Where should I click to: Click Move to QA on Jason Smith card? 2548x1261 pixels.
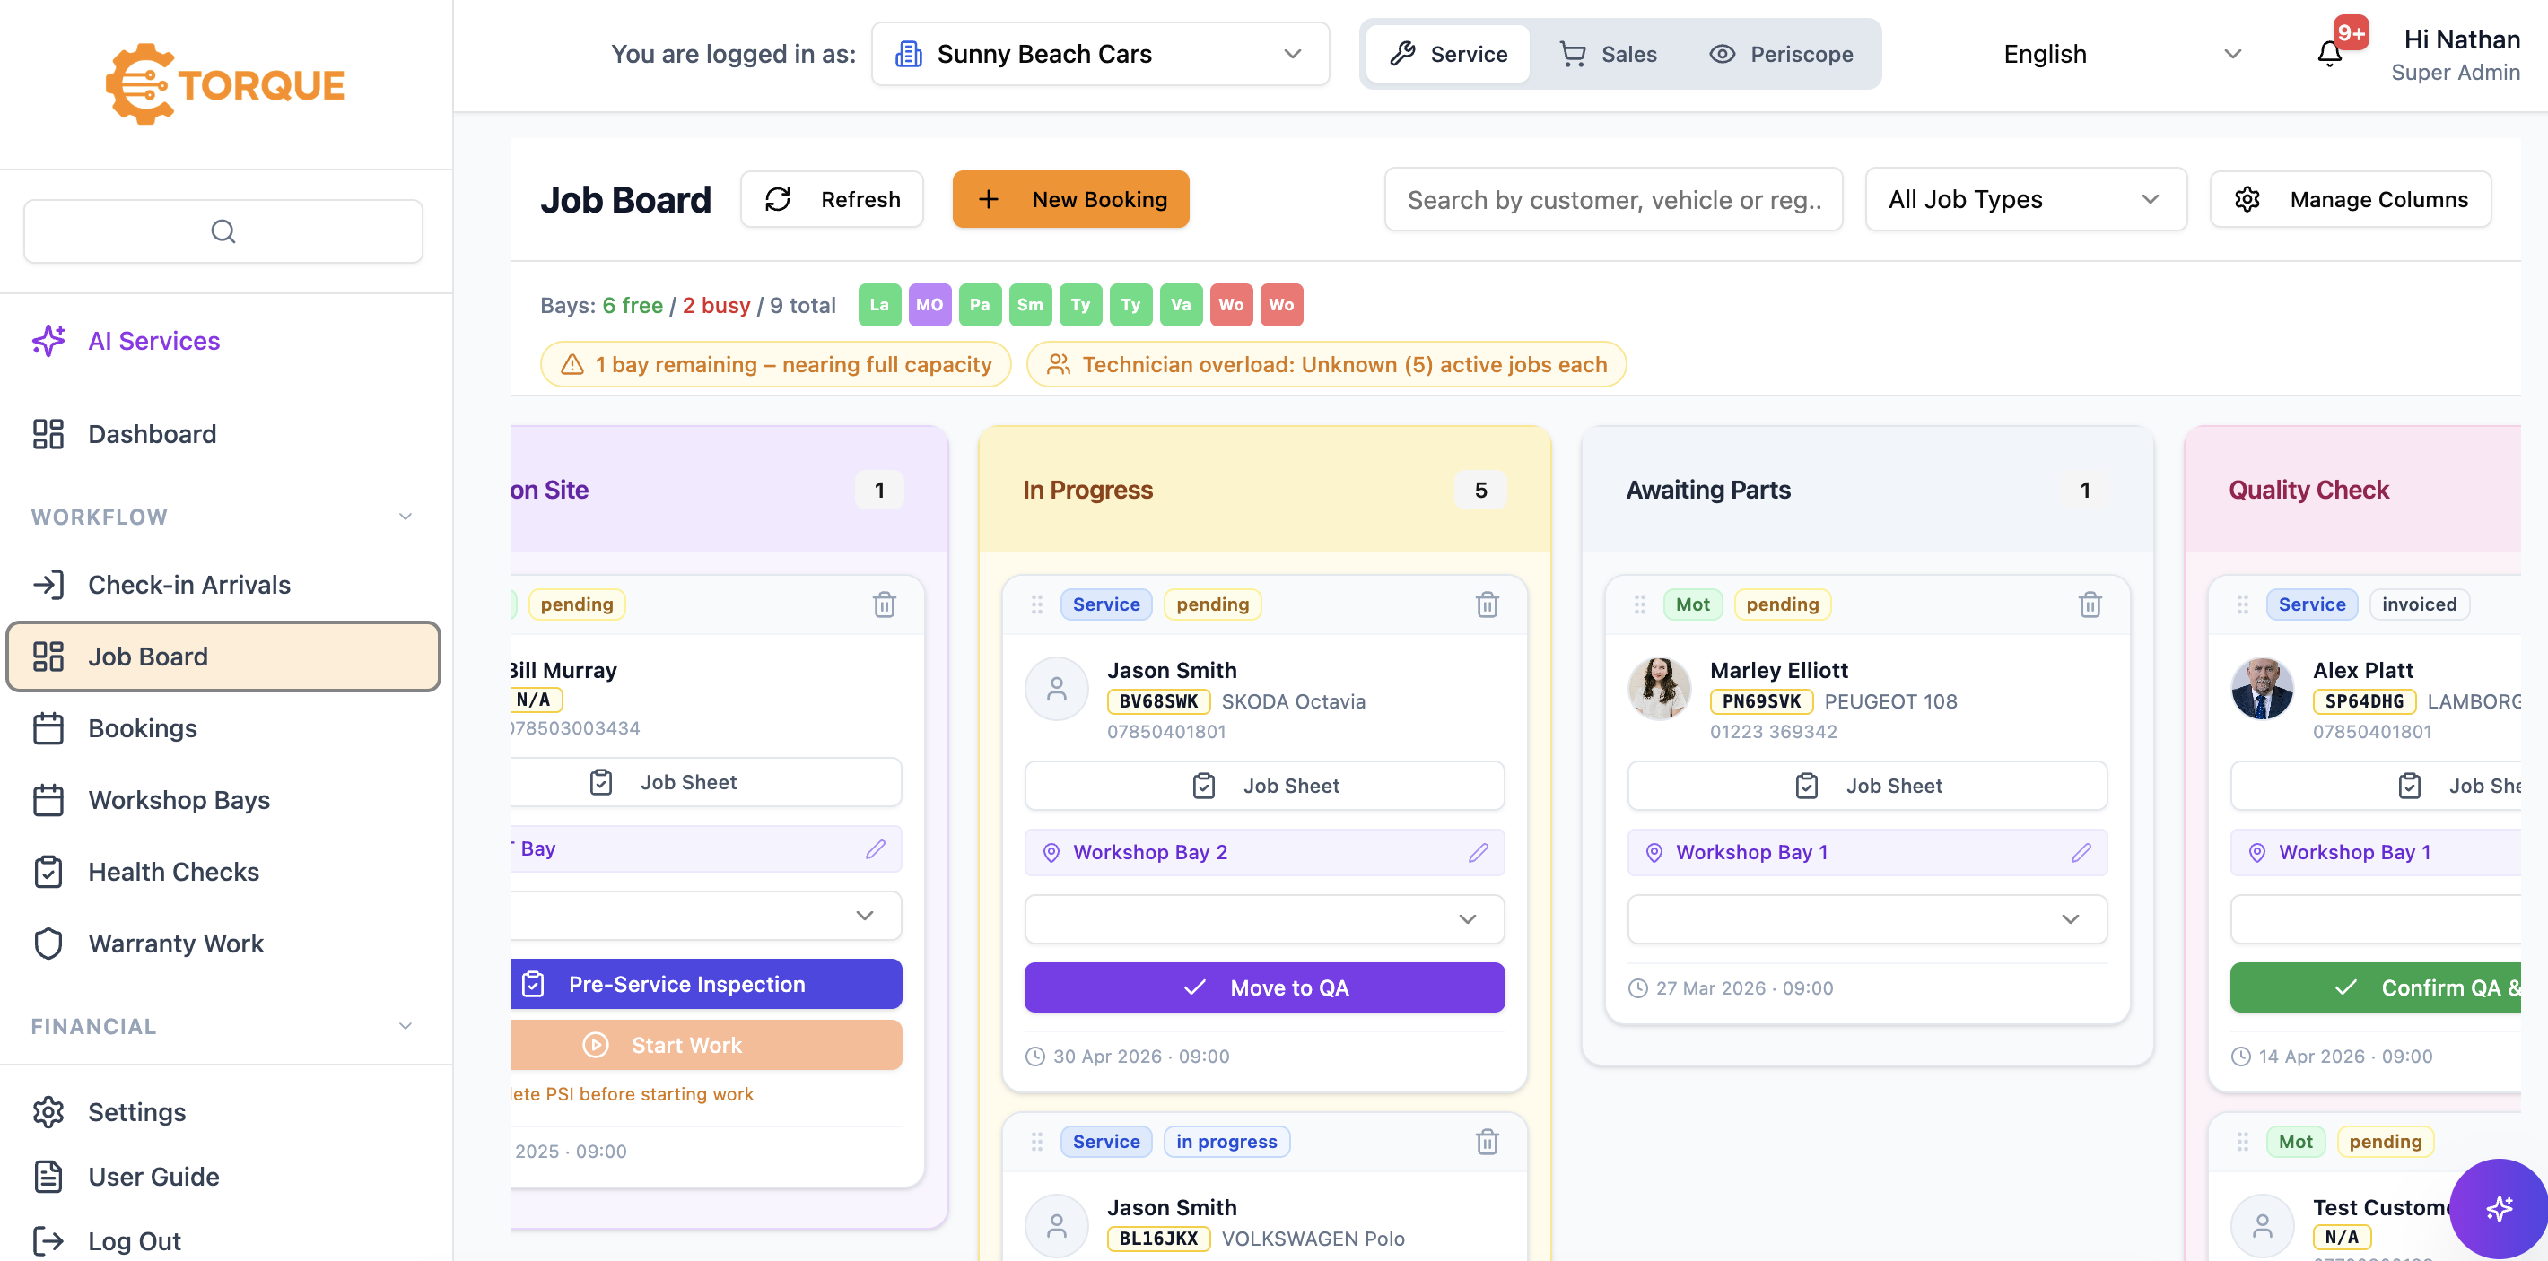coord(1264,987)
